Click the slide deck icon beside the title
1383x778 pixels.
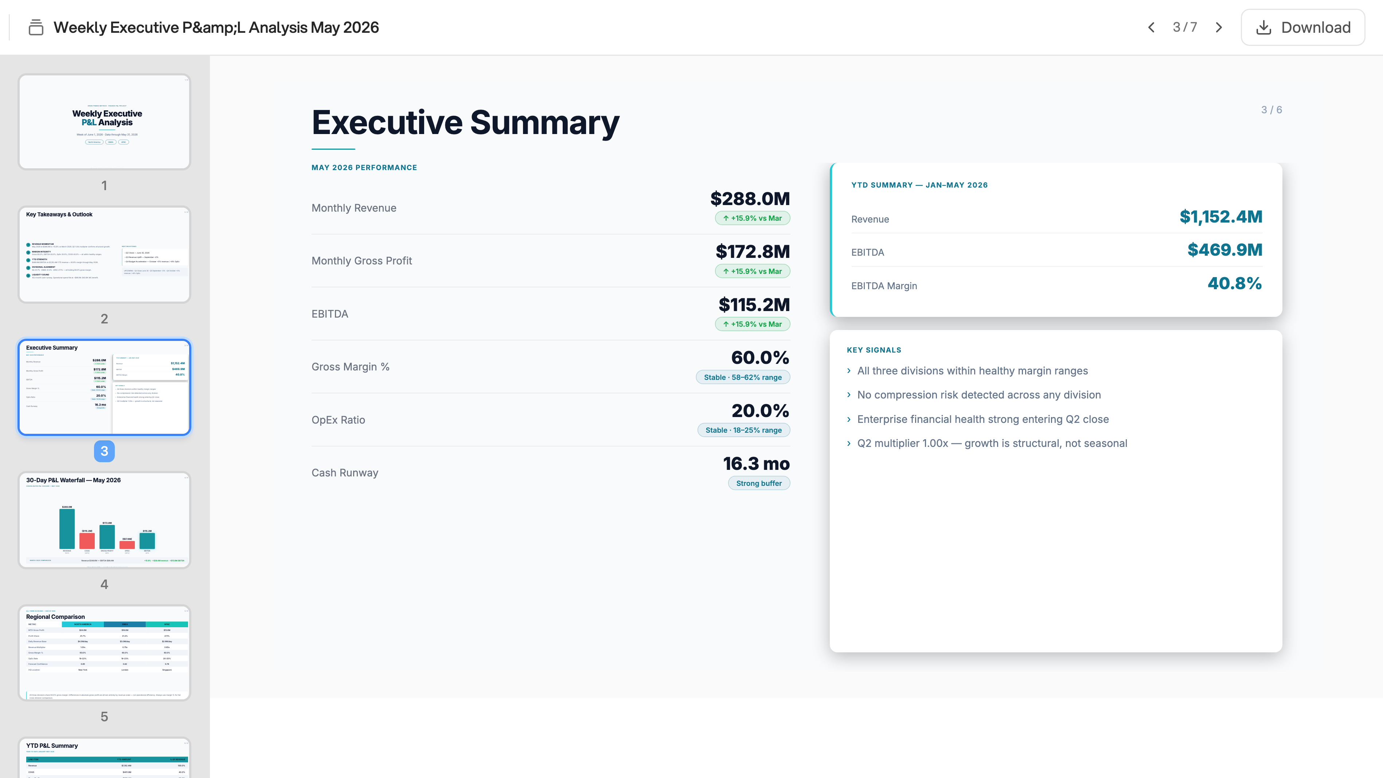[36, 27]
